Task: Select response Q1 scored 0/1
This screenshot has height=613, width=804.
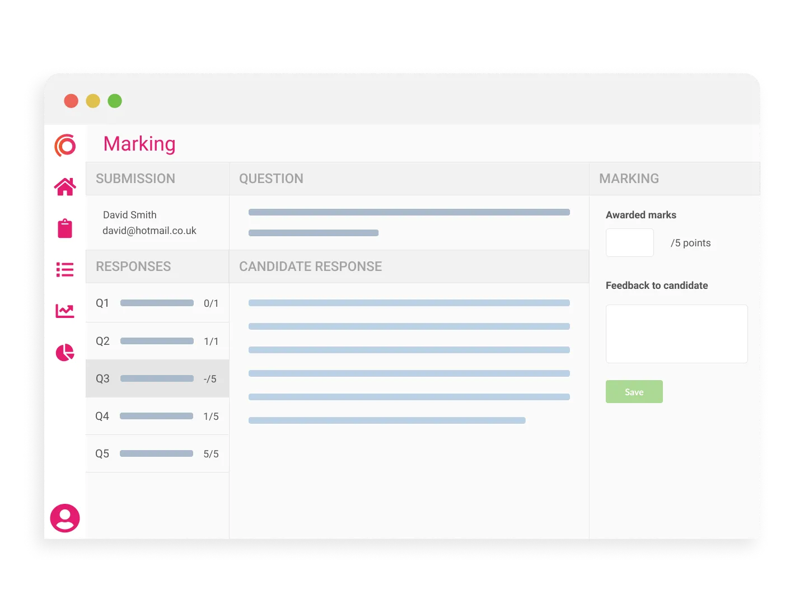Action: click(157, 303)
